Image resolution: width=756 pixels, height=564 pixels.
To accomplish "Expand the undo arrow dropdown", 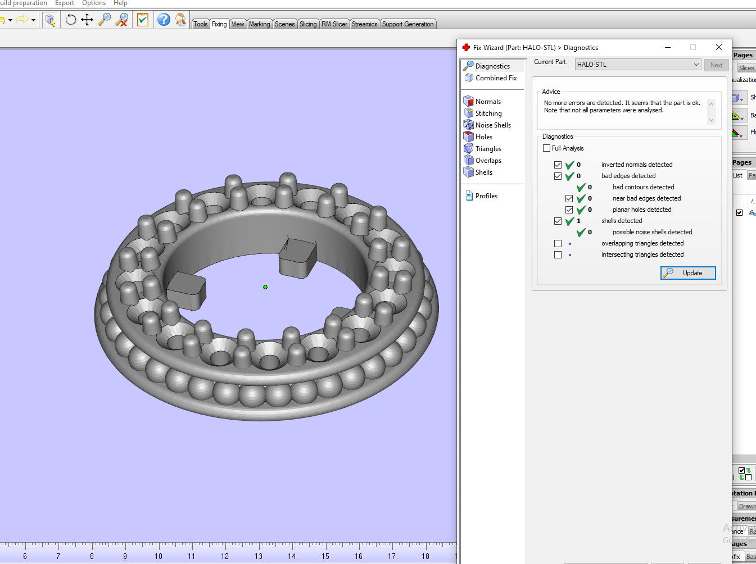I will (x=10, y=20).
